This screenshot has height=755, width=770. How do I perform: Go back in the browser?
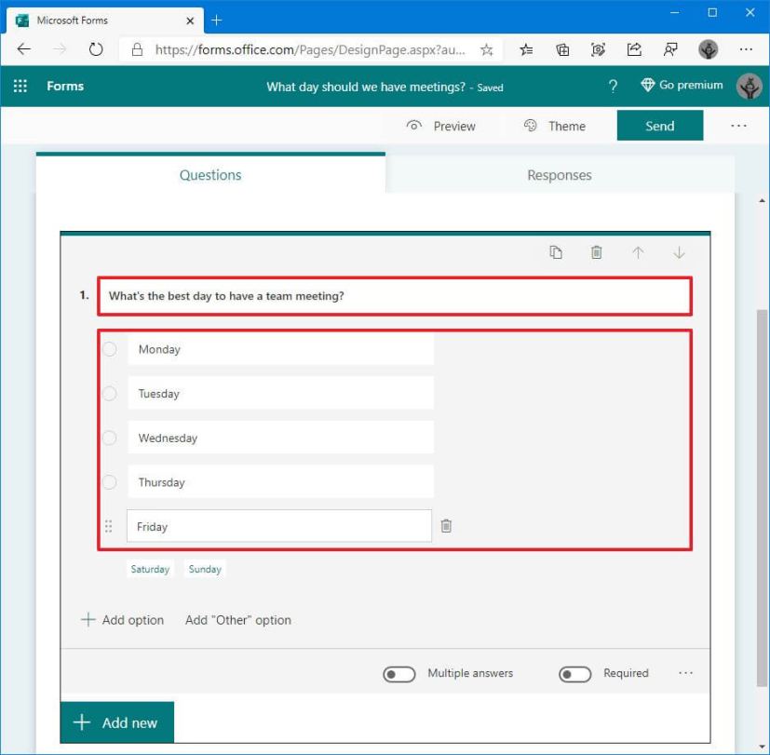(x=24, y=49)
